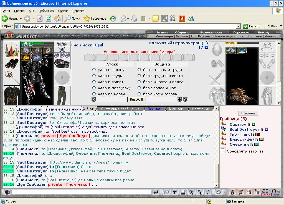Enable the 'Обновлять автомат.' checkbox
This screenshot has height=205, width=284.
(x=223, y=150)
